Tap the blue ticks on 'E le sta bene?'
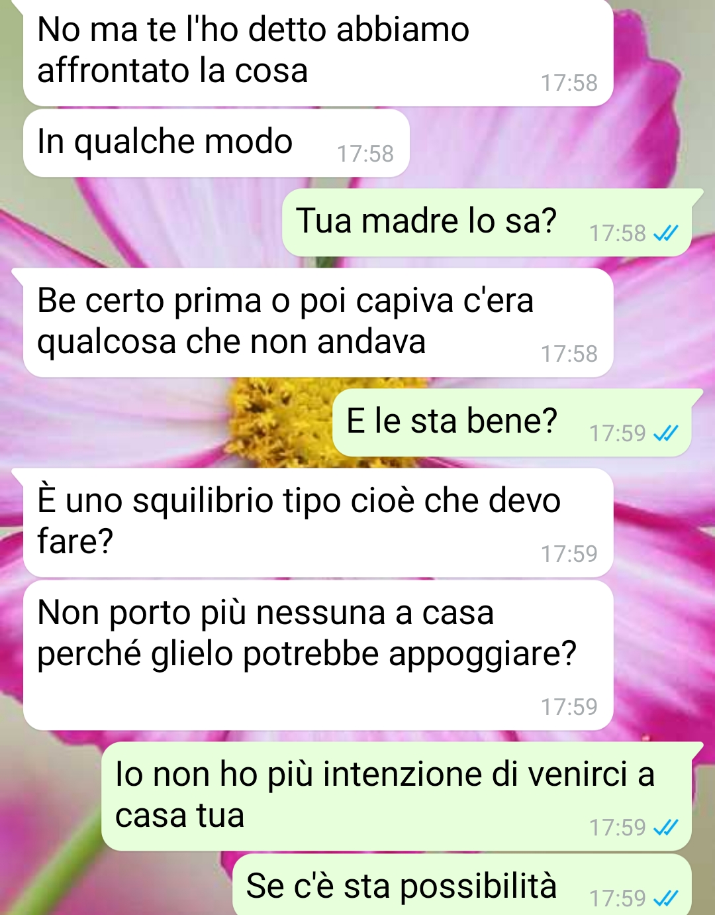This screenshot has width=715, height=915. [665, 433]
